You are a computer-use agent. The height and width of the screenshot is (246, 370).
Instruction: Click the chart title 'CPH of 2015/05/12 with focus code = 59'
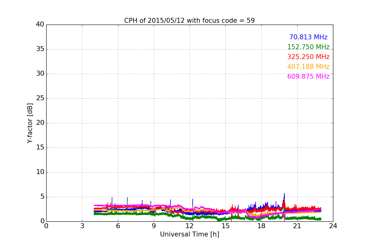pos(189,21)
